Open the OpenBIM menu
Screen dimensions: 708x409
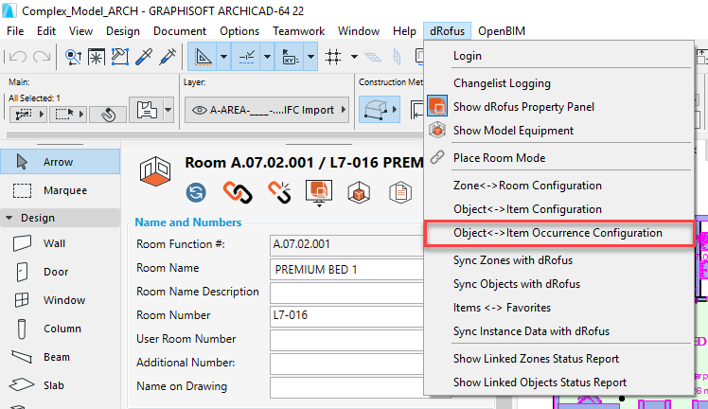point(501,30)
